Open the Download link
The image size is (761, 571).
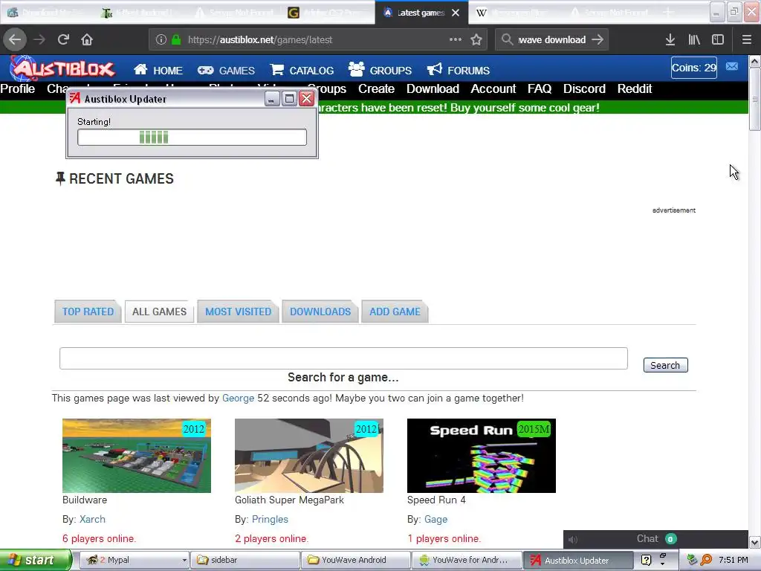[x=433, y=89]
